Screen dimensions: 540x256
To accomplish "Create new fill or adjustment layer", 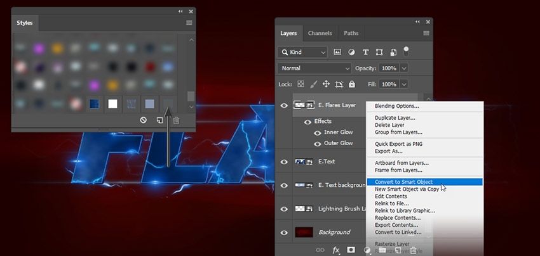I will (x=367, y=250).
